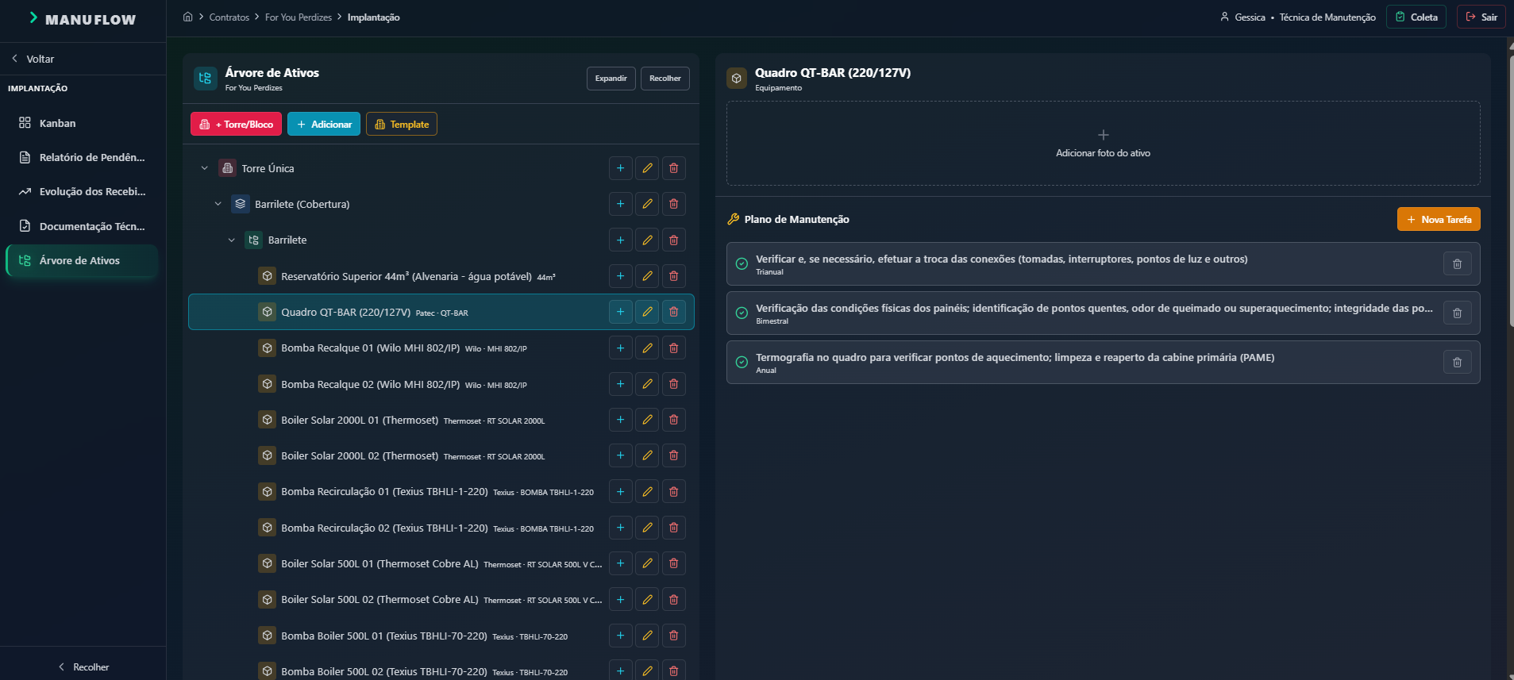Edit Bomba Boiler 500L 01 asset
This screenshot has width=1514, height=680.
click(647, 636)
